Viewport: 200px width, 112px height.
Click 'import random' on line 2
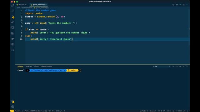[34, 13]
